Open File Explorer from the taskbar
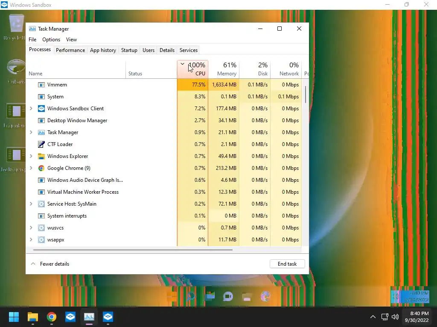437x327 pixels. coord(32,317)
